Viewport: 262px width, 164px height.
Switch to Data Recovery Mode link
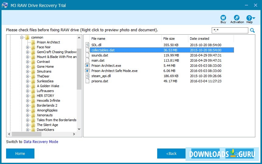(x=41, y=142)
